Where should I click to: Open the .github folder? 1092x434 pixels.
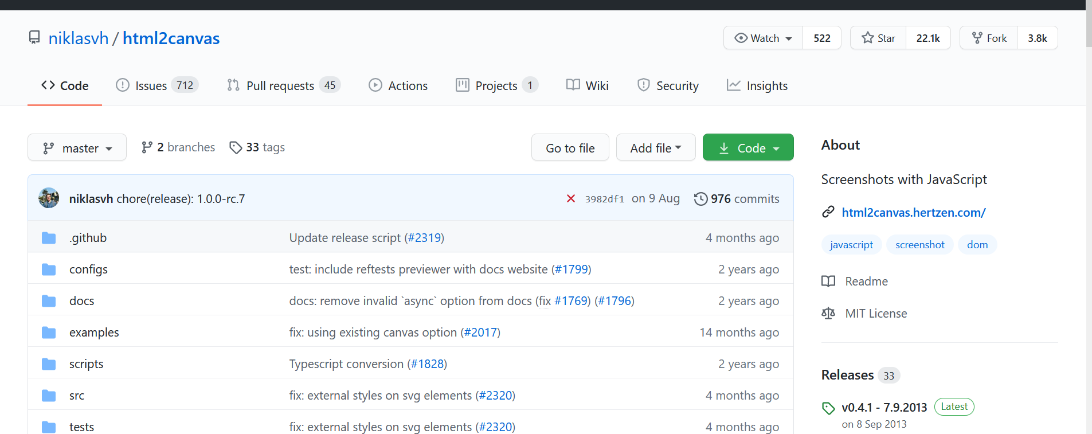point(88,238)
